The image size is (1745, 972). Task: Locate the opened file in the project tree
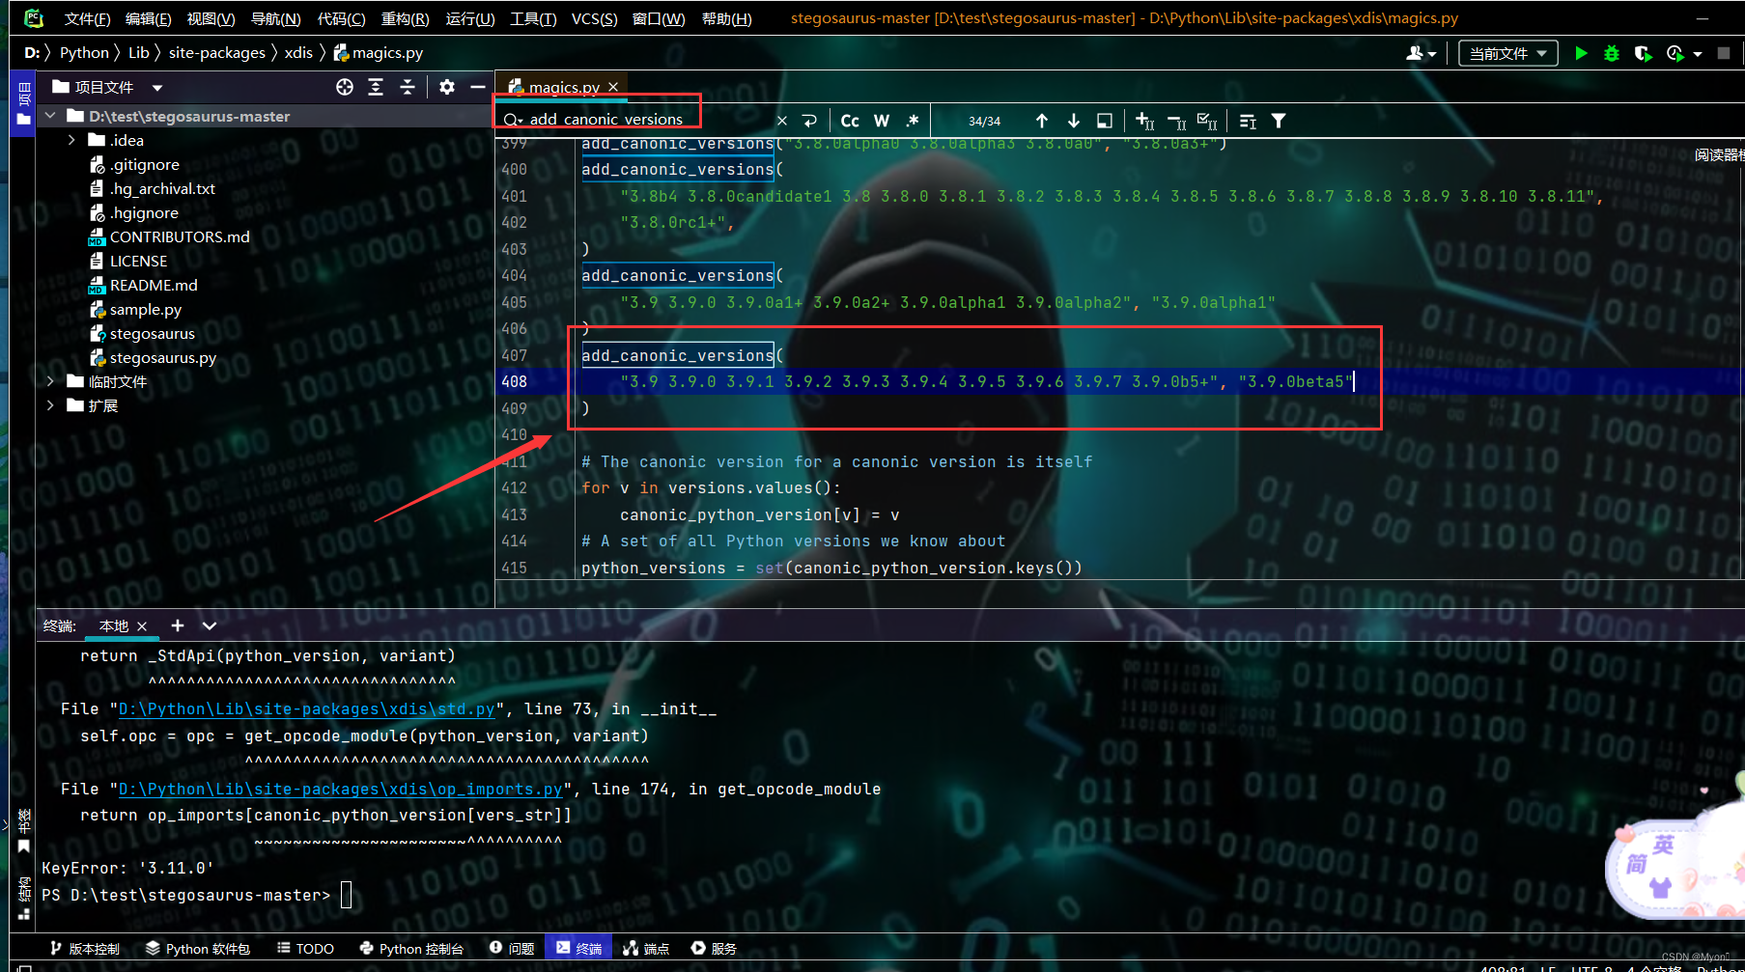pyautogui.click(x=345, y=87)
